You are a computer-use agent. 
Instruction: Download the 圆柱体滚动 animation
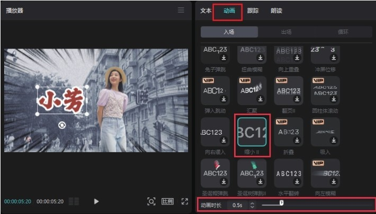(334, 99)
